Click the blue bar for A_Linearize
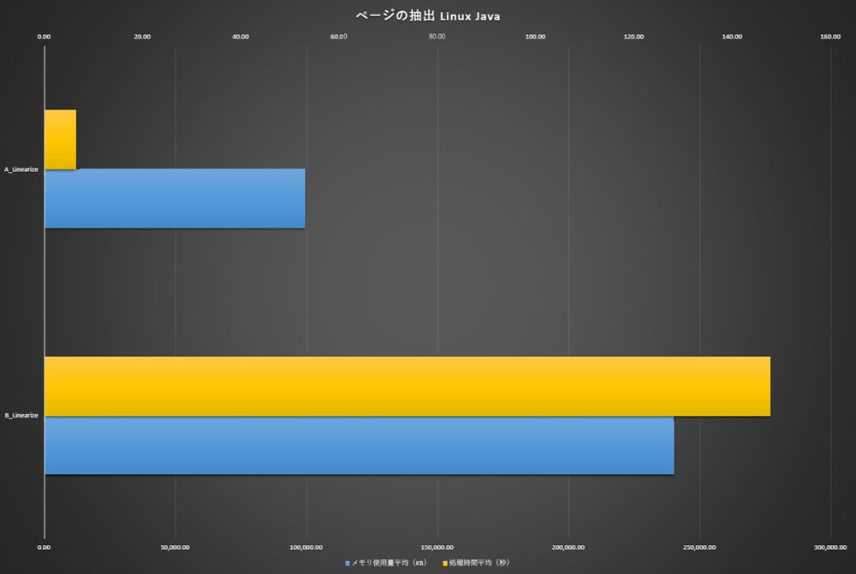This screenshot has width=856, height=574. pos(175,198)
